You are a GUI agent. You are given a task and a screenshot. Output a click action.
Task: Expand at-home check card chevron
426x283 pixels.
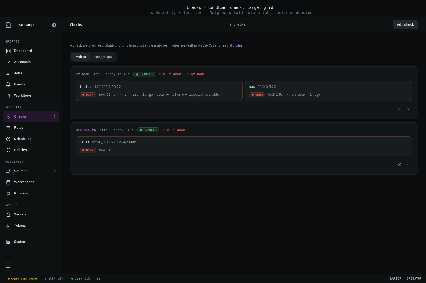pyautogui.click(x=408, y=109)
